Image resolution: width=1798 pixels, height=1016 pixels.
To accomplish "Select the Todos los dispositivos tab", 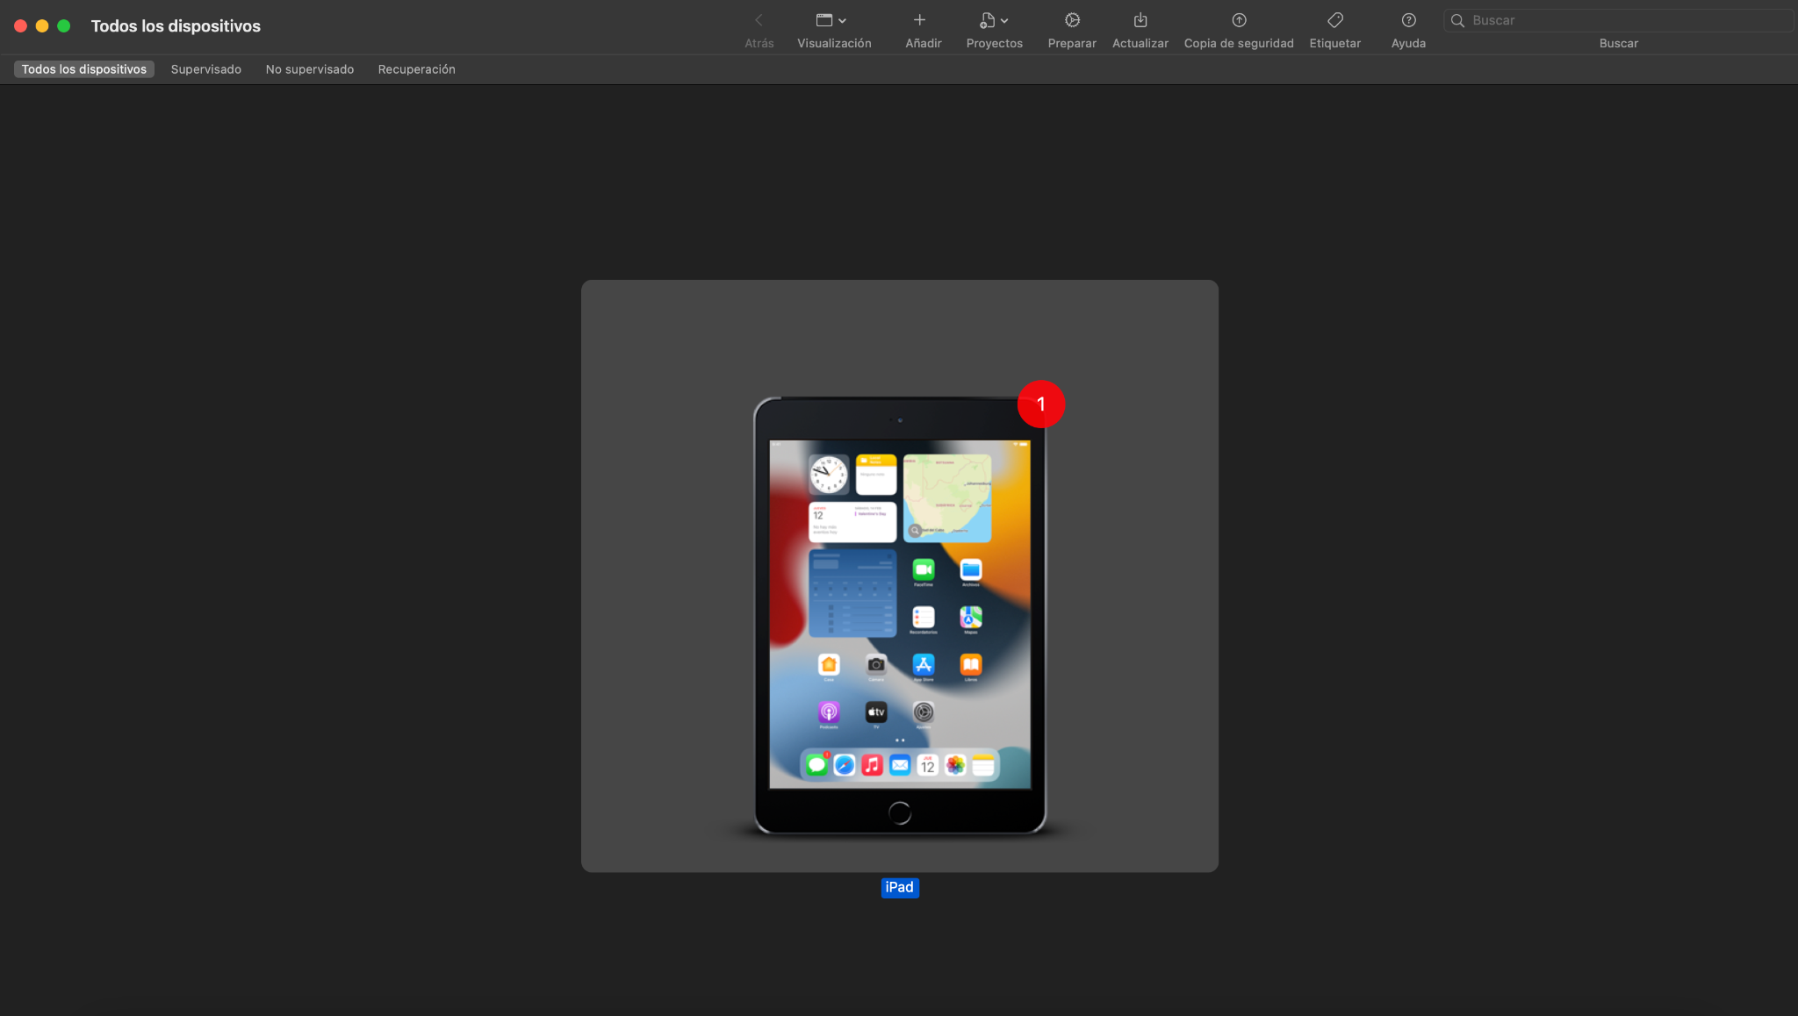I will click(83, 69).
